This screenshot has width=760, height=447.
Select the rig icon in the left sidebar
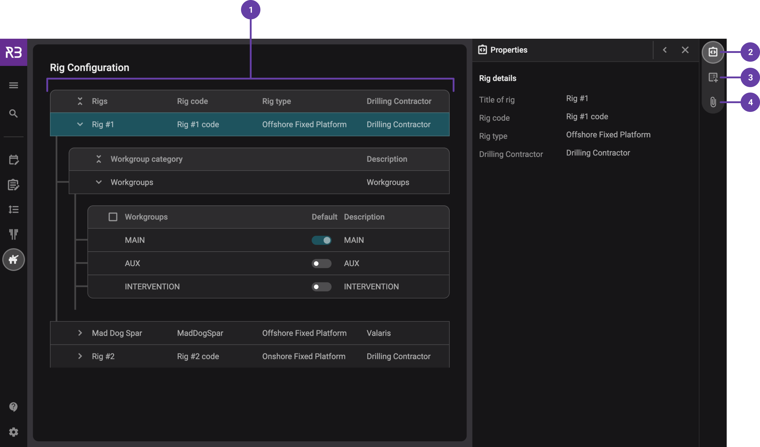pyautogui.click(x=14, y=259)
